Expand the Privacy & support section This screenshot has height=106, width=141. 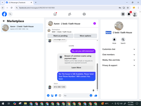click(x=119, y=65)
